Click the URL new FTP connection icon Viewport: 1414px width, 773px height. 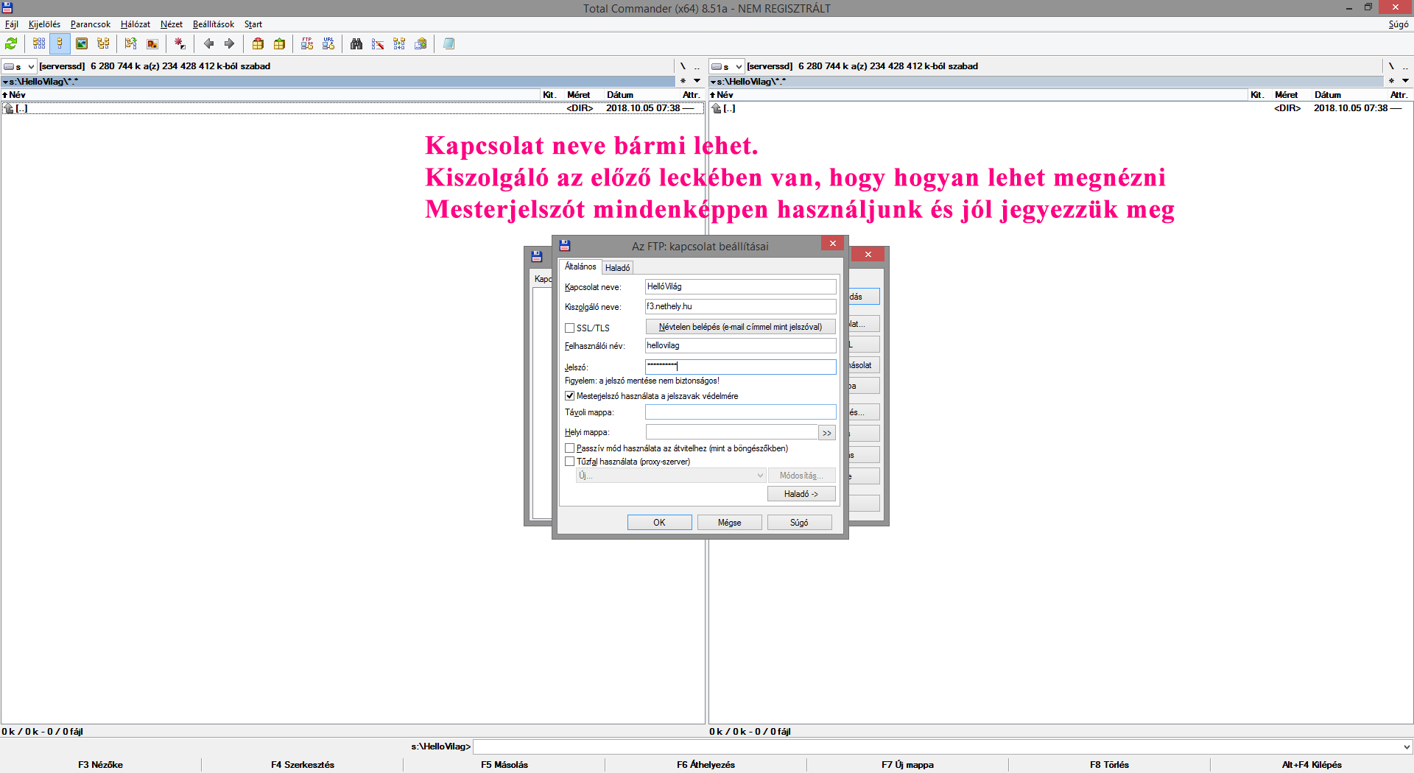328,44
